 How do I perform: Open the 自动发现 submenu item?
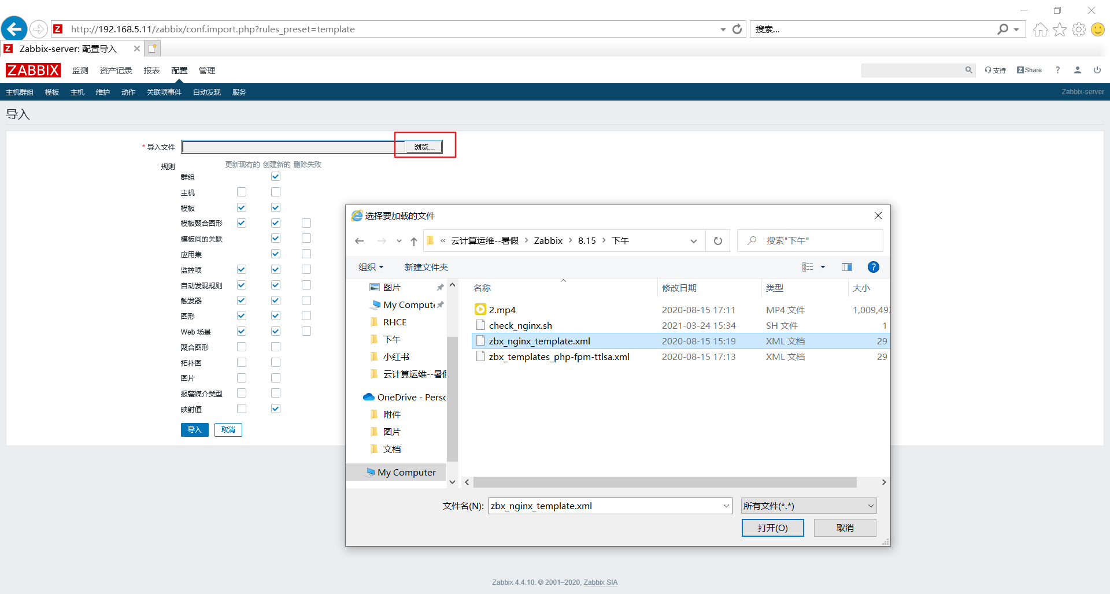click(x=207, y=92)
